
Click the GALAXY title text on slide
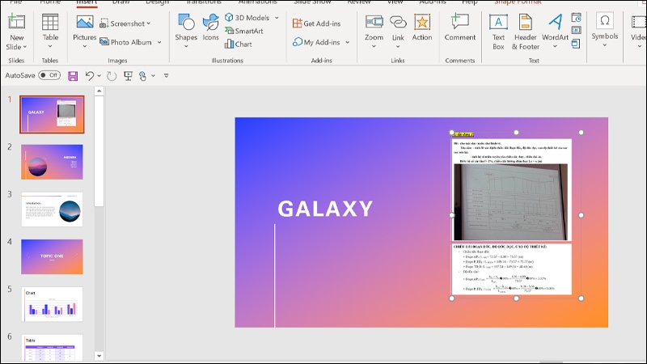pos(325,209)
